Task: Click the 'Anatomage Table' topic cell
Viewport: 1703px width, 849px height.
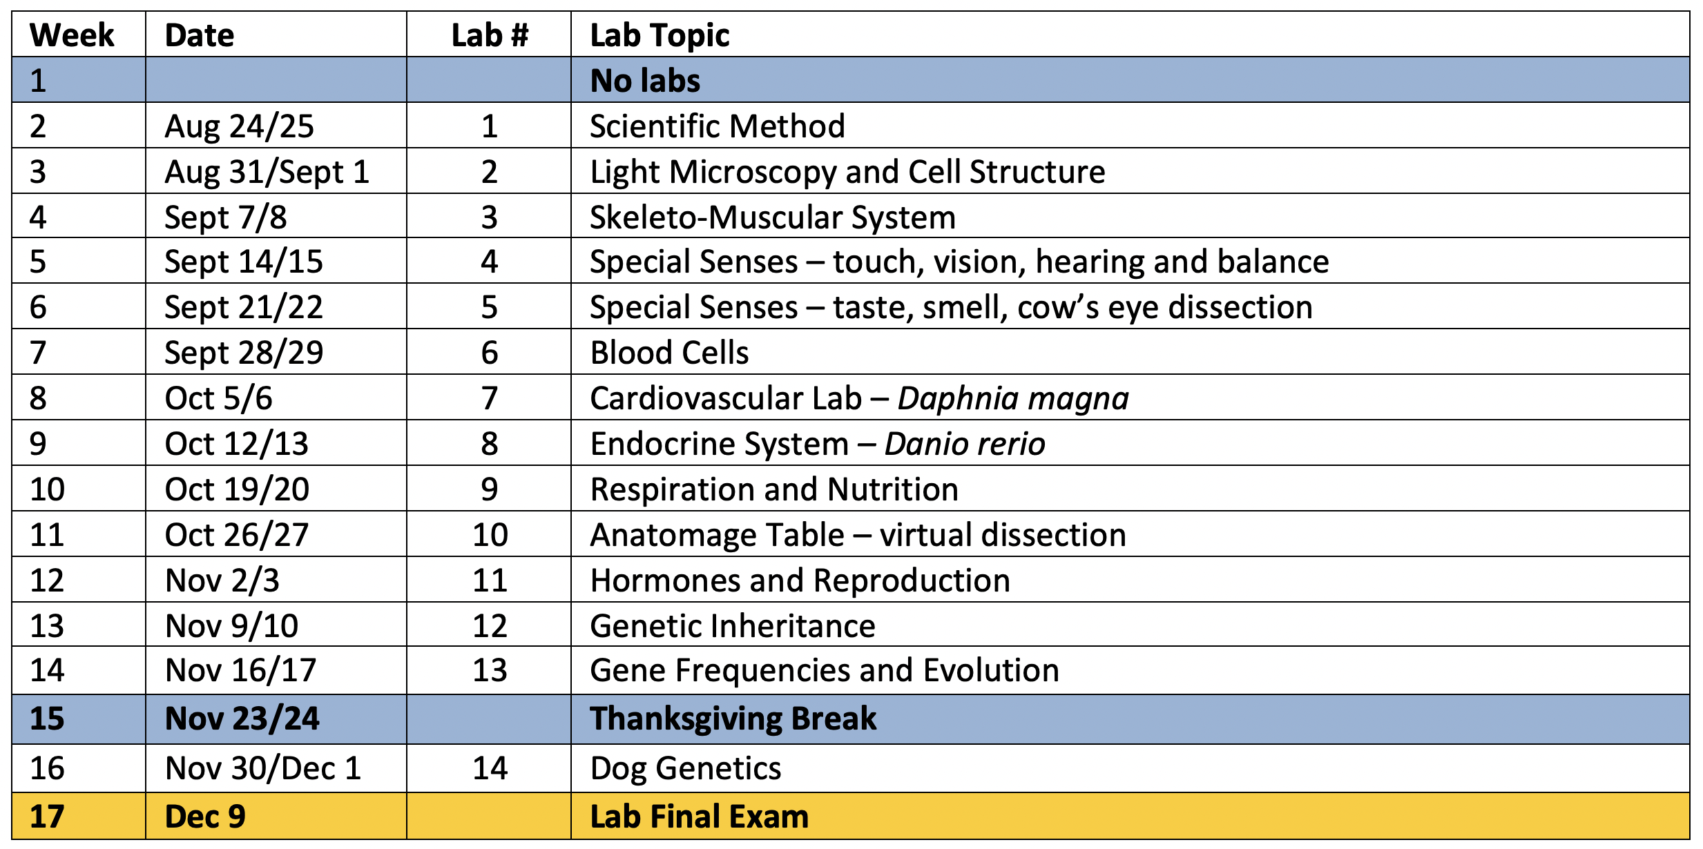Action: 1130,534
